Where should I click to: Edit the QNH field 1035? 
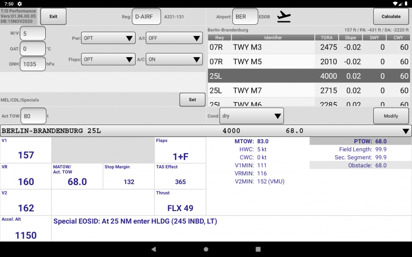point(33,64)
